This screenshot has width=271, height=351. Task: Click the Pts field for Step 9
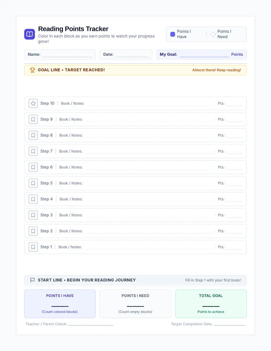[x=234, y=119]
